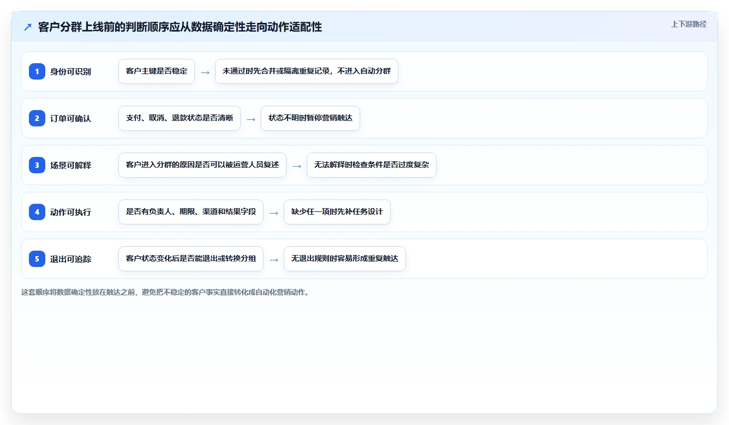Select step badge 1 for 身份可识别
This screenshot has height=425, width=729.
click(x=37, y=71)
